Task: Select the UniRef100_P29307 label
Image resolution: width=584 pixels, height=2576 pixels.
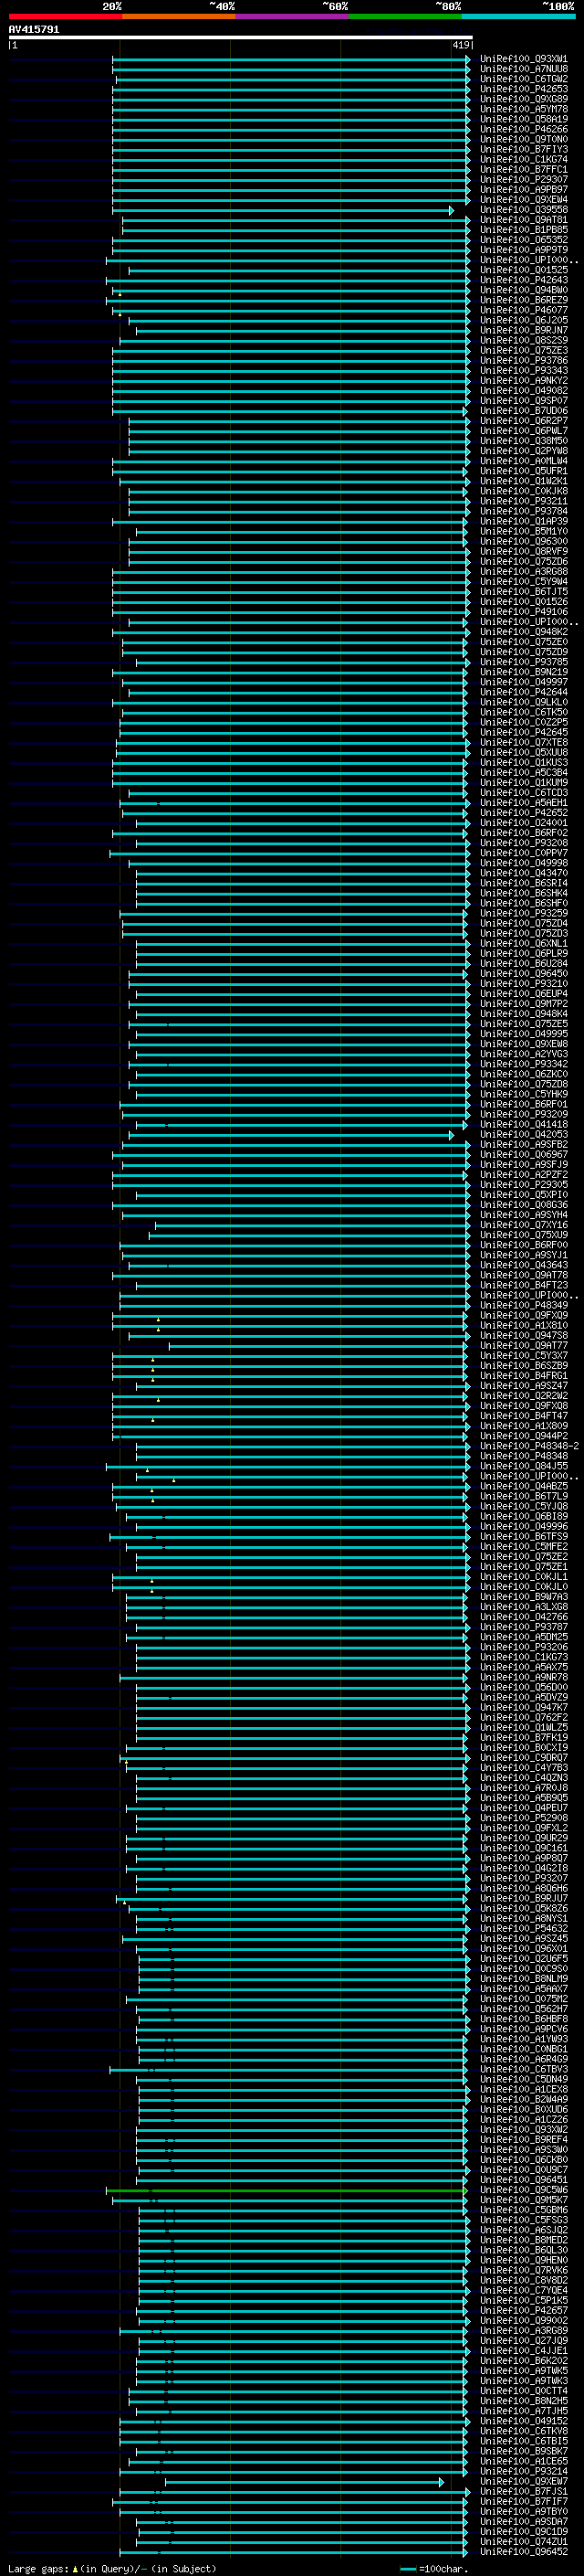Action: click(x=523, y=179)
